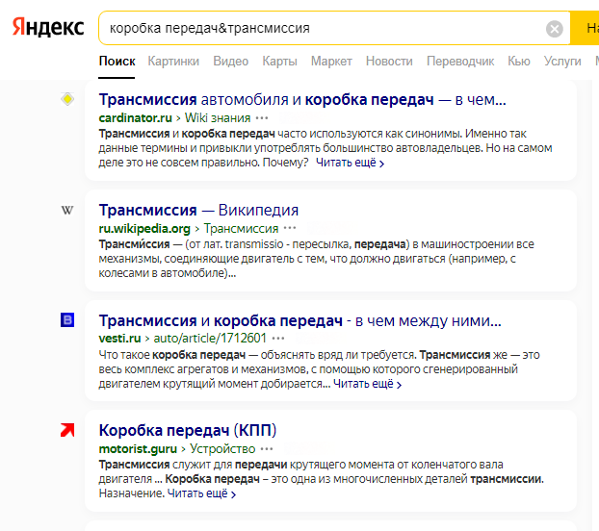Open the three-dot menu for vesti.ru result
This screenshot has width=599, height=531.
pos(277,339)
